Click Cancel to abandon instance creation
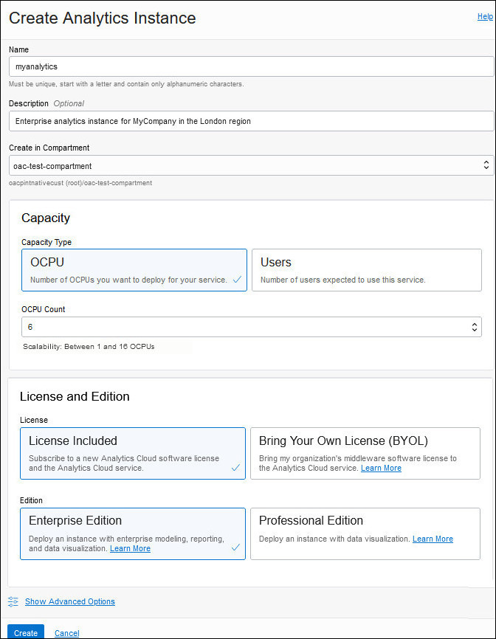The width and height of the screenshot is (496, 639). click(66, 632)
